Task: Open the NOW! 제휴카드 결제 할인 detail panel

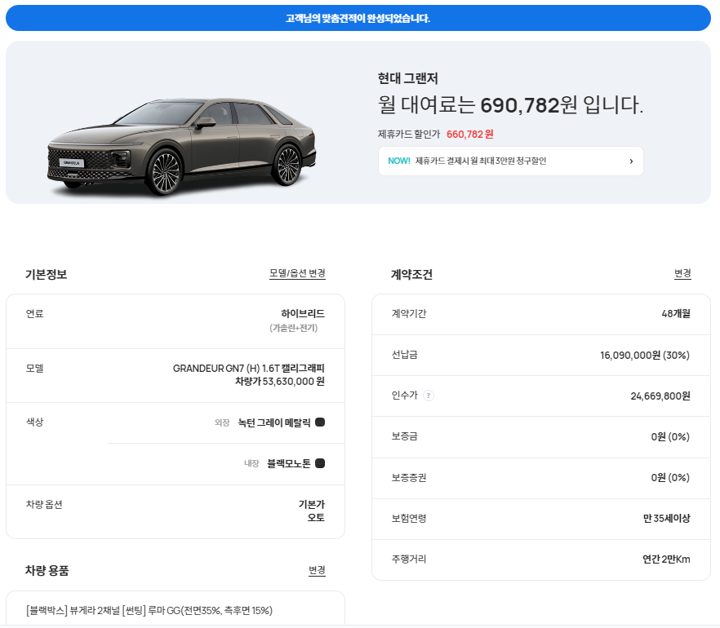Action: [x=510, y=161]
